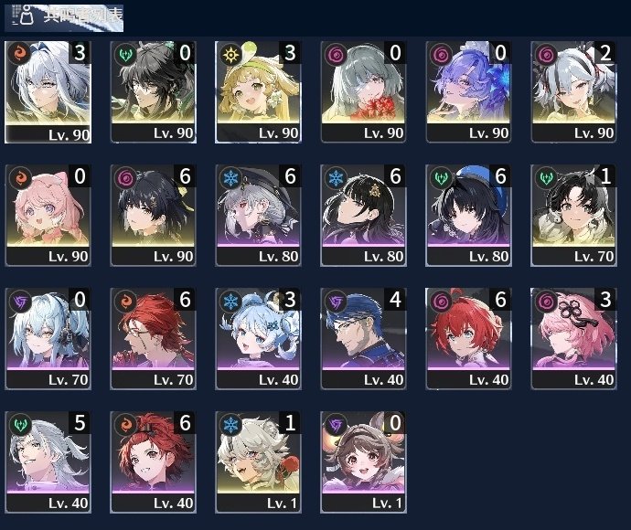Select the blue-haired bearded man at Lv. 40
Image resolution: width=631 pixels, height=530 pixels.
coord(363,339)
